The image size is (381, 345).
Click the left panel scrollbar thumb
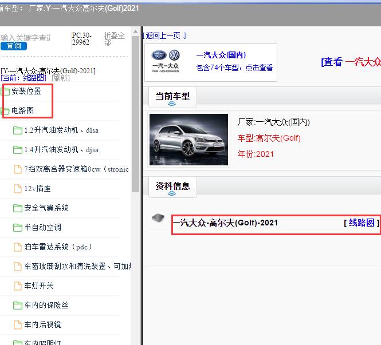click(135, 114)
